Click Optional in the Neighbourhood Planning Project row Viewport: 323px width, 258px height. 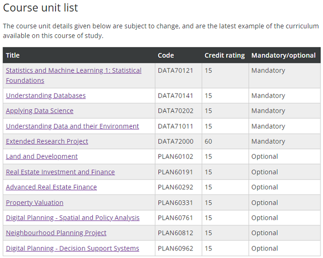(x=264, y=233)
